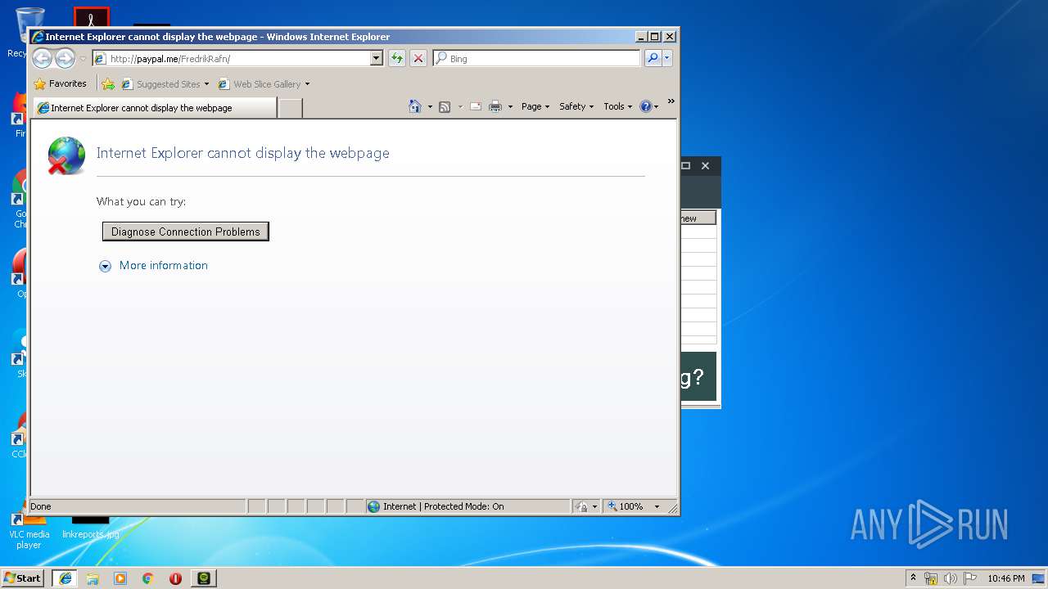The width and height of the screenshot is (1048, 589).
Task: Open a new blank tab
Action: coord(291,108)
